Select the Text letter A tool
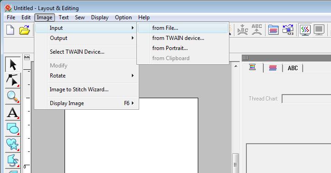This screenshot has height=173, width=331. click(13, 112)
